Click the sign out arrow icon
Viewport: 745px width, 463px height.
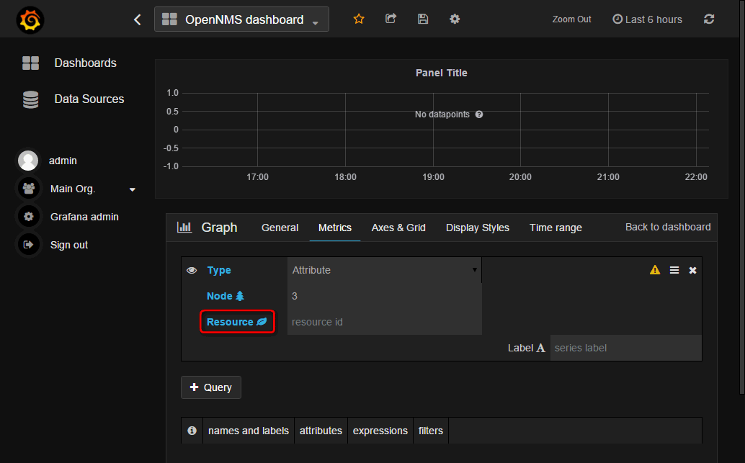29,245
